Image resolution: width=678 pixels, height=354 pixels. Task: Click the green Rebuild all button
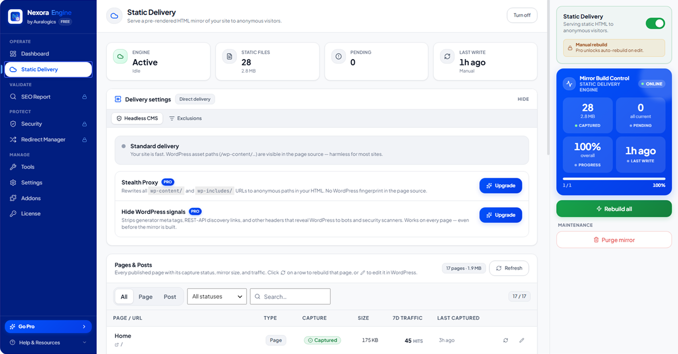click(614, 209)
